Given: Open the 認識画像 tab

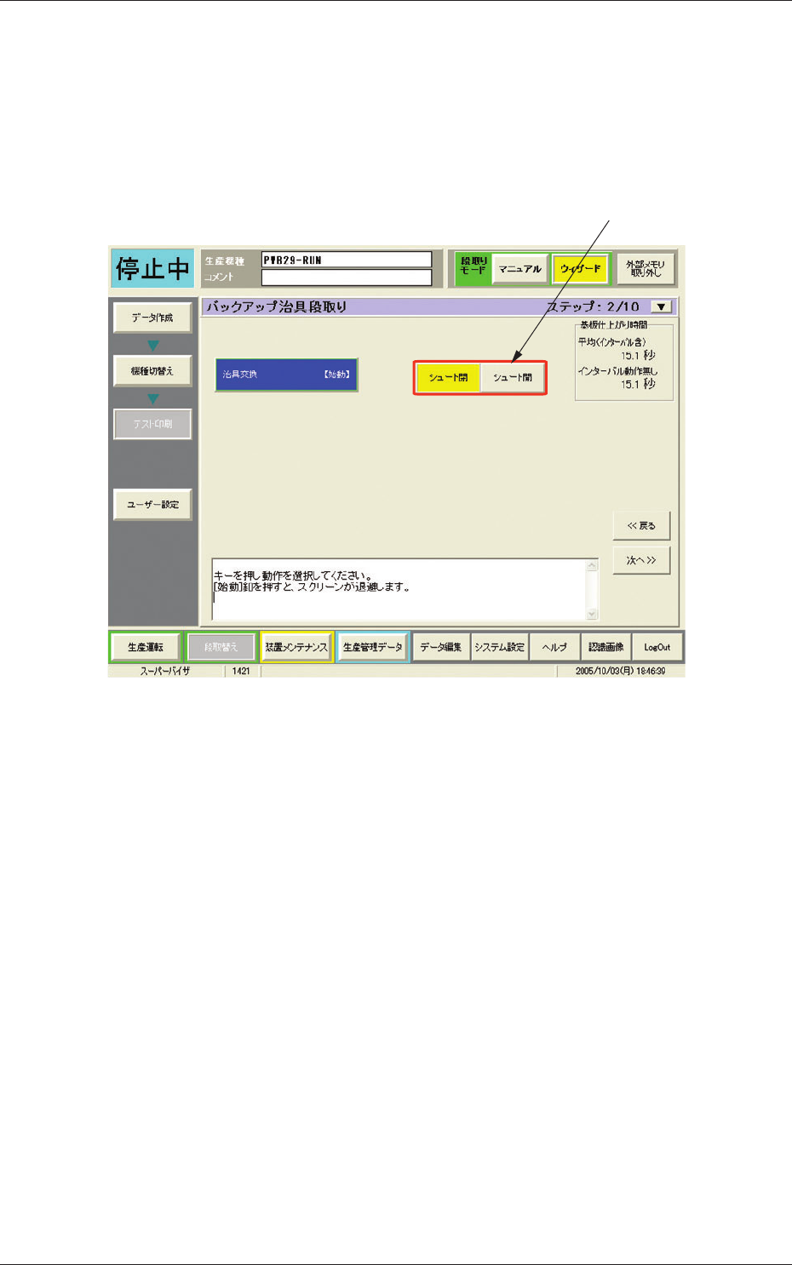Looking at the screenshot, I should pos(605,647).
